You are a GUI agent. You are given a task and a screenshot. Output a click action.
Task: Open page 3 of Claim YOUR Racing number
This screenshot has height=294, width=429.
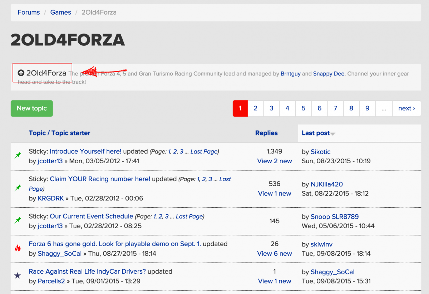pos(210,179)
